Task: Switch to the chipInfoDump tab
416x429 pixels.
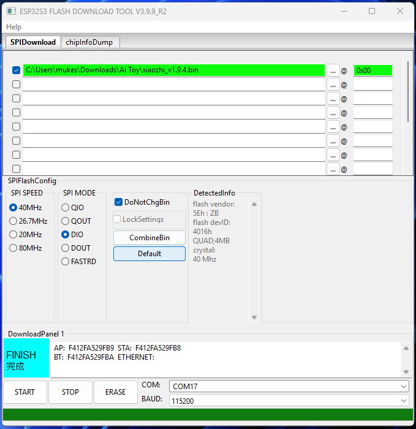Action: point(89,42)
